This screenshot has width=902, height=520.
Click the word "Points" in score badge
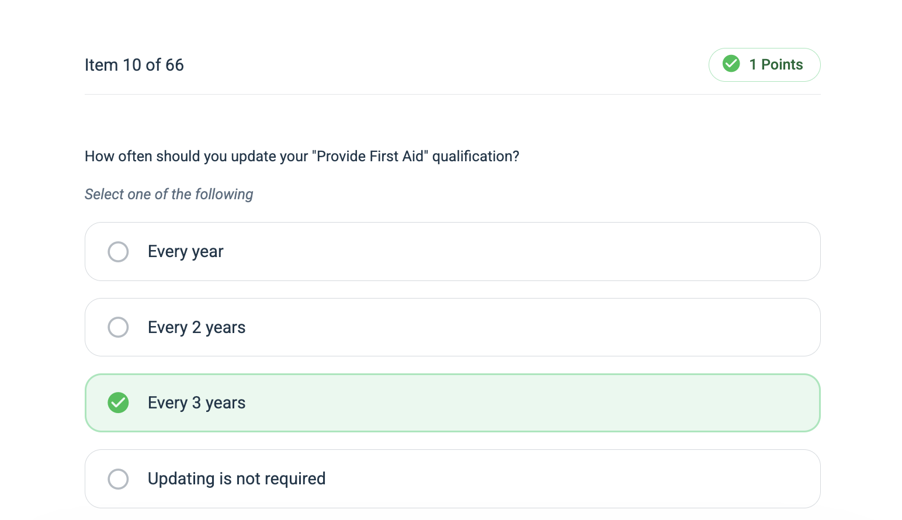782,64
